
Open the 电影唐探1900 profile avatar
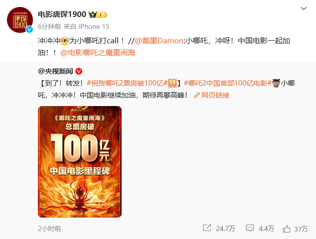tap(20, 20)
